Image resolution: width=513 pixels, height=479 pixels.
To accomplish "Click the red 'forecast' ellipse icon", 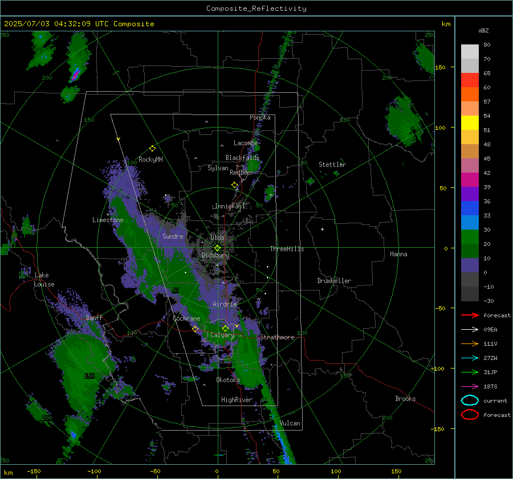I will click(470, 415).
